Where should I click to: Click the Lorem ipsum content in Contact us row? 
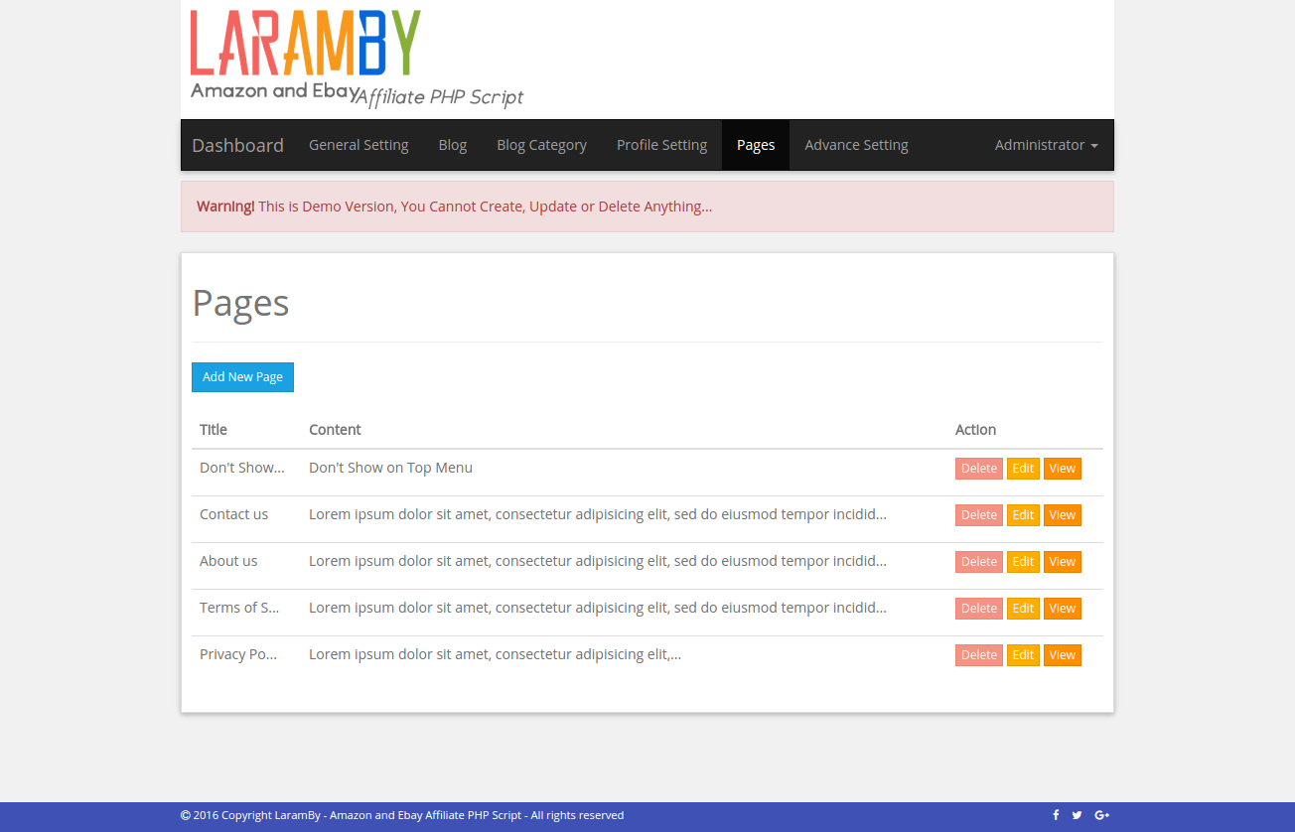coord(598,514)
